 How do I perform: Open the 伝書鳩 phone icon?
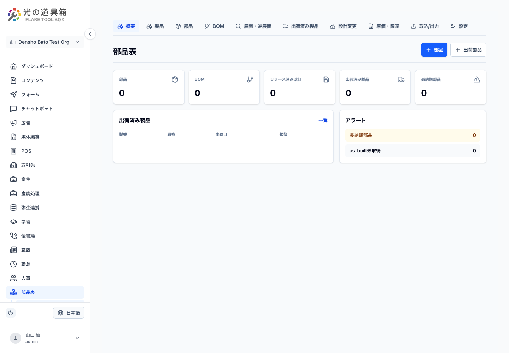point(13,236)
